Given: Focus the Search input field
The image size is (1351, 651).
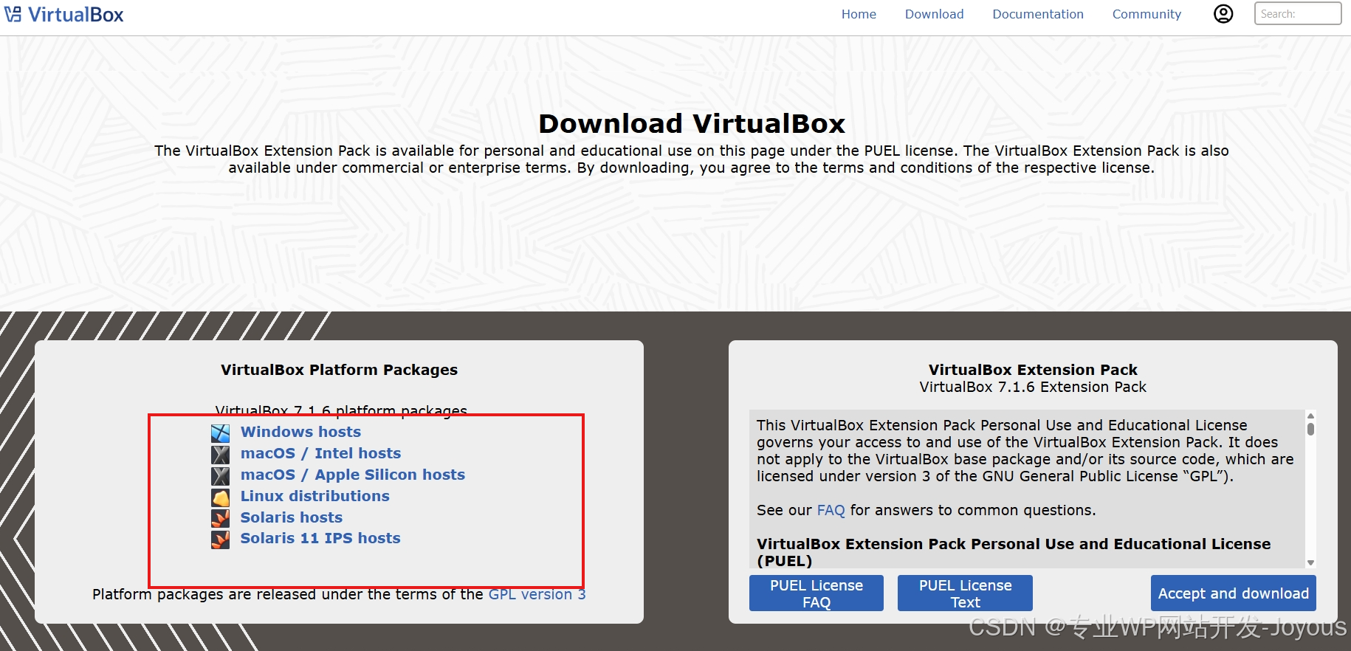Looking at the screenshot, I should (x=1297, y=13).
